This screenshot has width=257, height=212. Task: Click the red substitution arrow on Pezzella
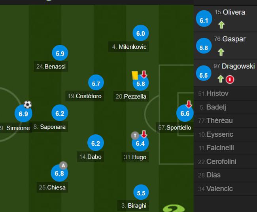pos(144,74)
